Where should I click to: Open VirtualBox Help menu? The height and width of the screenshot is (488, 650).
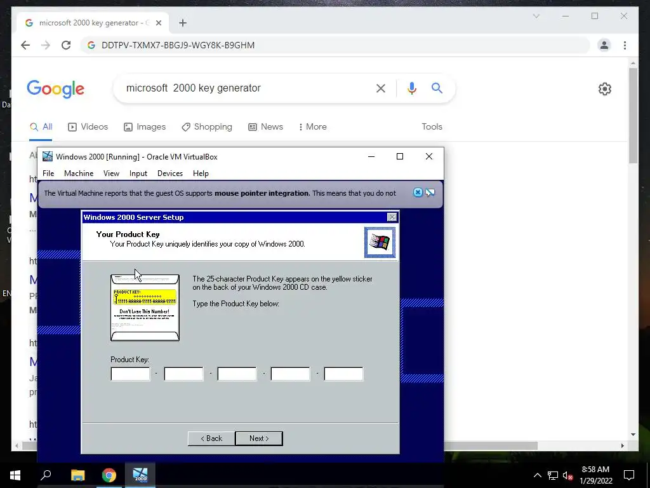(201, 173)
